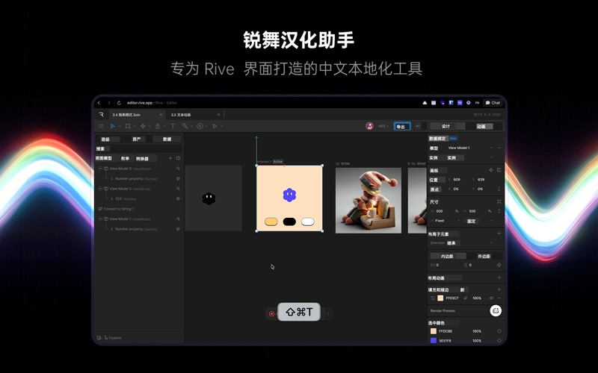The width and height of the screenshot is (598, 373).
Task: Toggle eye on View Model 3 Number property
Action: (178, 178)
